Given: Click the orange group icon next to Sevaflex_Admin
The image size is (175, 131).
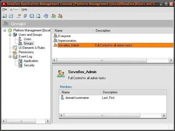Looking at the screenshot, I should coord(56,45).
